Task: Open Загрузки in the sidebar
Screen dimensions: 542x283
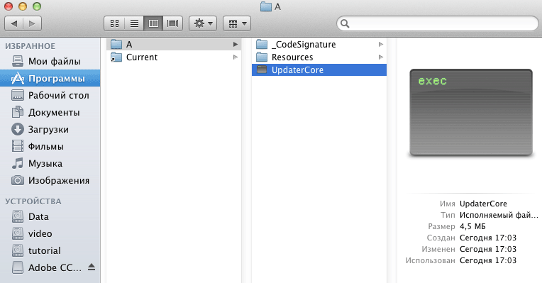Action: point(50,129)
